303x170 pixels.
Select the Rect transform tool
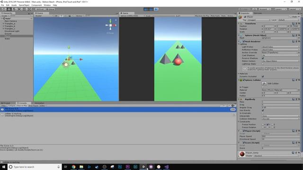point(24,9)
